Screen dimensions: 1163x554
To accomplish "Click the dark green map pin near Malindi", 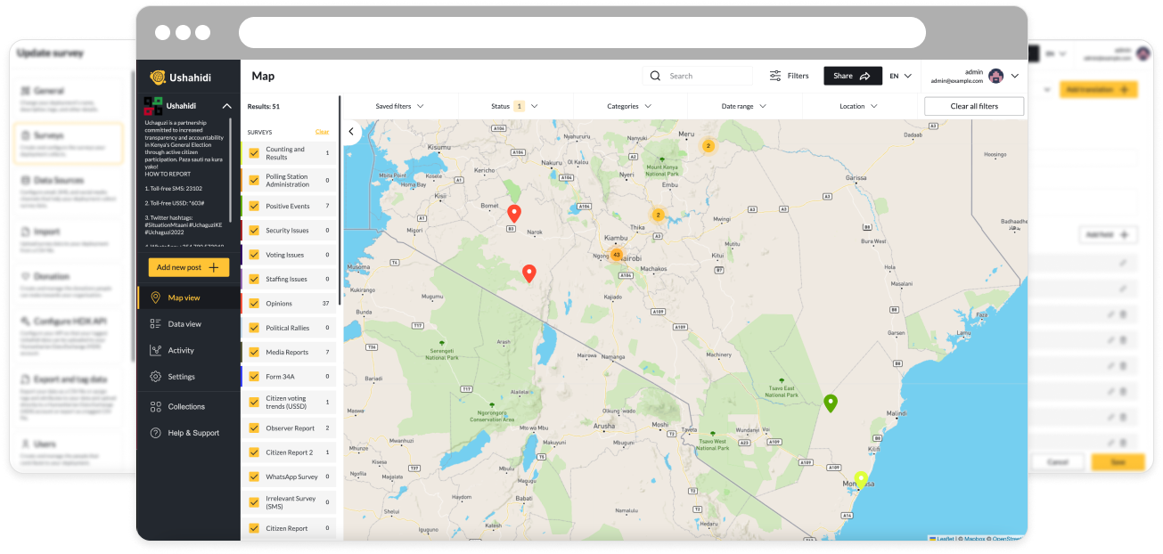I will (x=831, y=403).
